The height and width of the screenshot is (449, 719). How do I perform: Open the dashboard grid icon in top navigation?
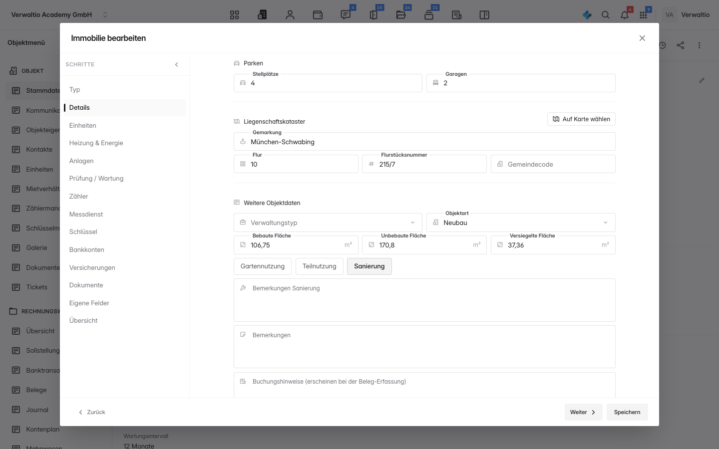pyautogui.click(x=235, y=15)
